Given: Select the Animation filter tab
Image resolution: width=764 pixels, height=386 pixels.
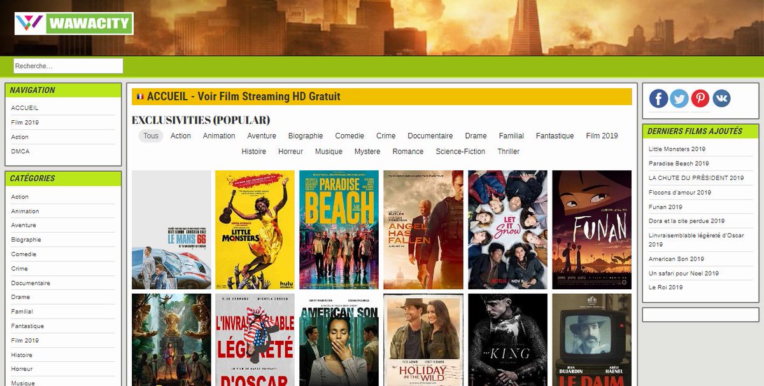Looking at the screenshot, I should click(x=219, y=136).
